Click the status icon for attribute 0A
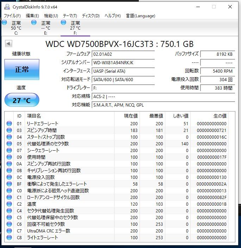 [x=9, y=164]
